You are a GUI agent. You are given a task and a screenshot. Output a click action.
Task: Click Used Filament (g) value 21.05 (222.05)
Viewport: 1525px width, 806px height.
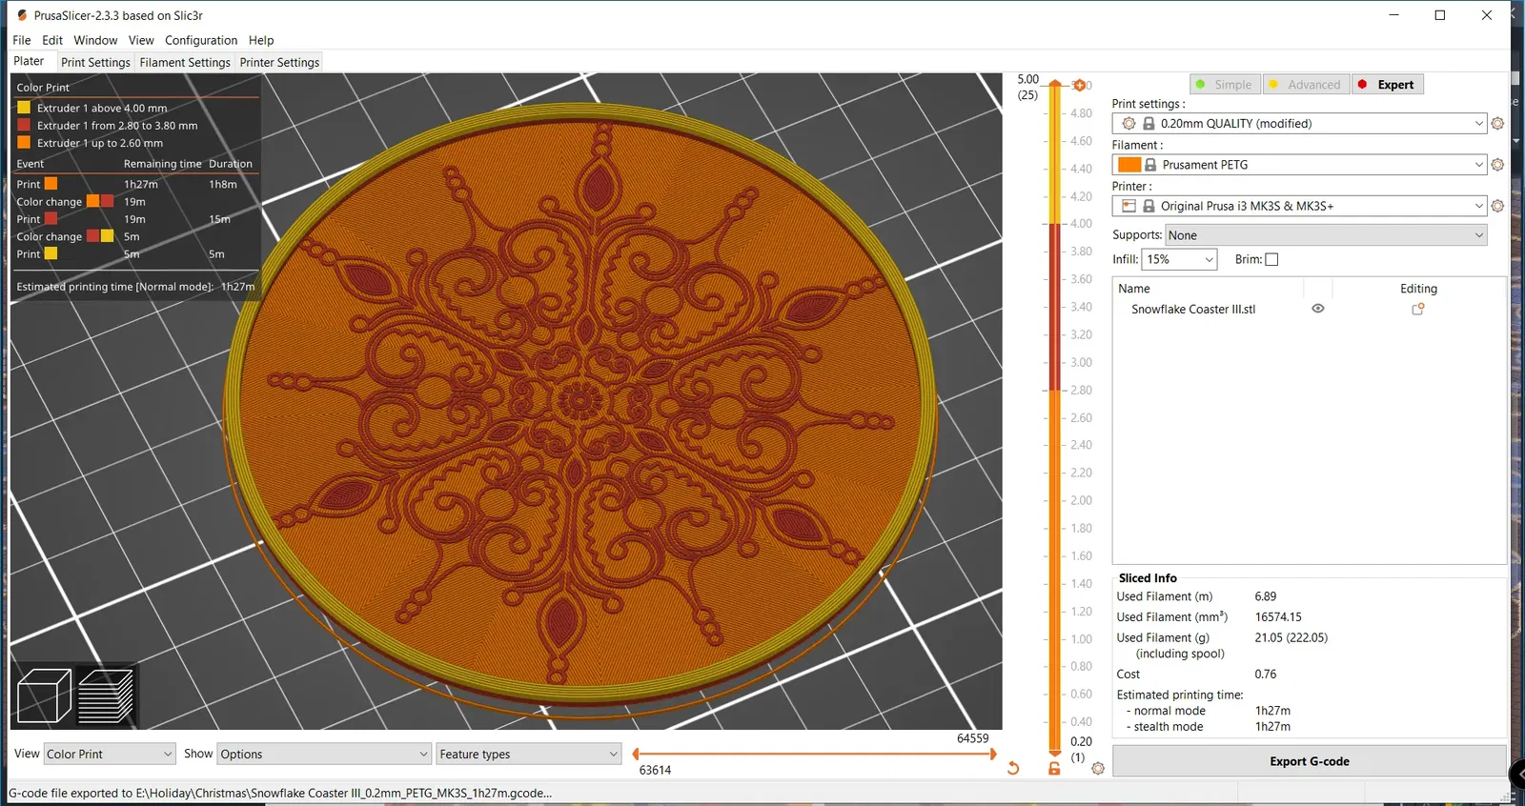[x=1291, y=637]
